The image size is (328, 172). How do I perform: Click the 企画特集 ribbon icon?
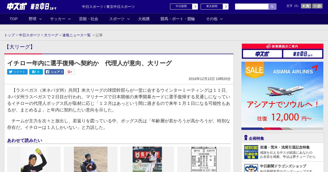tap(246, 138)
